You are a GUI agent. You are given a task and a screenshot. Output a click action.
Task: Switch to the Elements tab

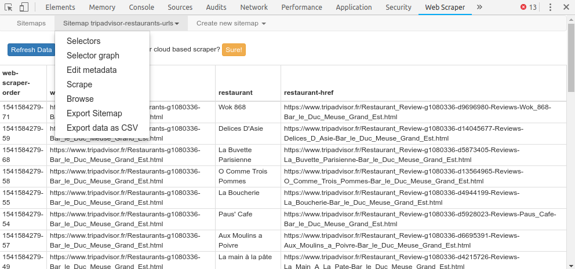(x=60, y=7)
